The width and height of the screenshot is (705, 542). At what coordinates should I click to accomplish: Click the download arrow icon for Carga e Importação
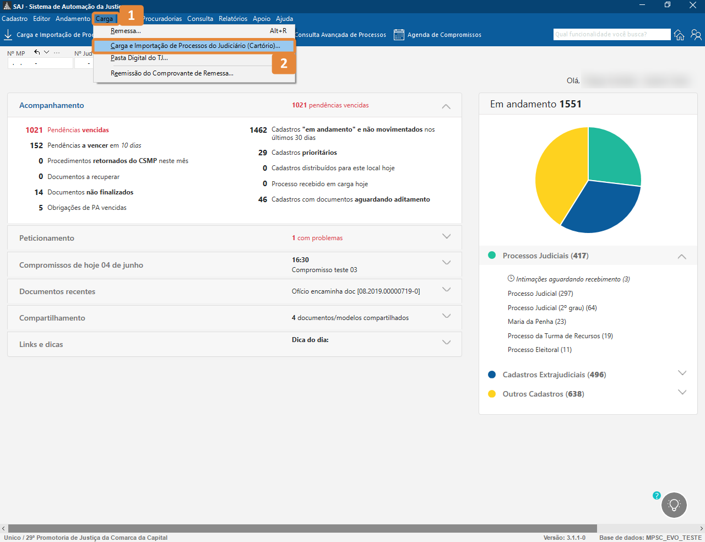8,35
